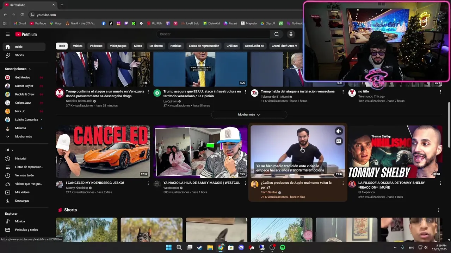Open the Tommy Shelby video thumbnail
The width and height of the screenshot is (451, 253).
pos(395,152)
